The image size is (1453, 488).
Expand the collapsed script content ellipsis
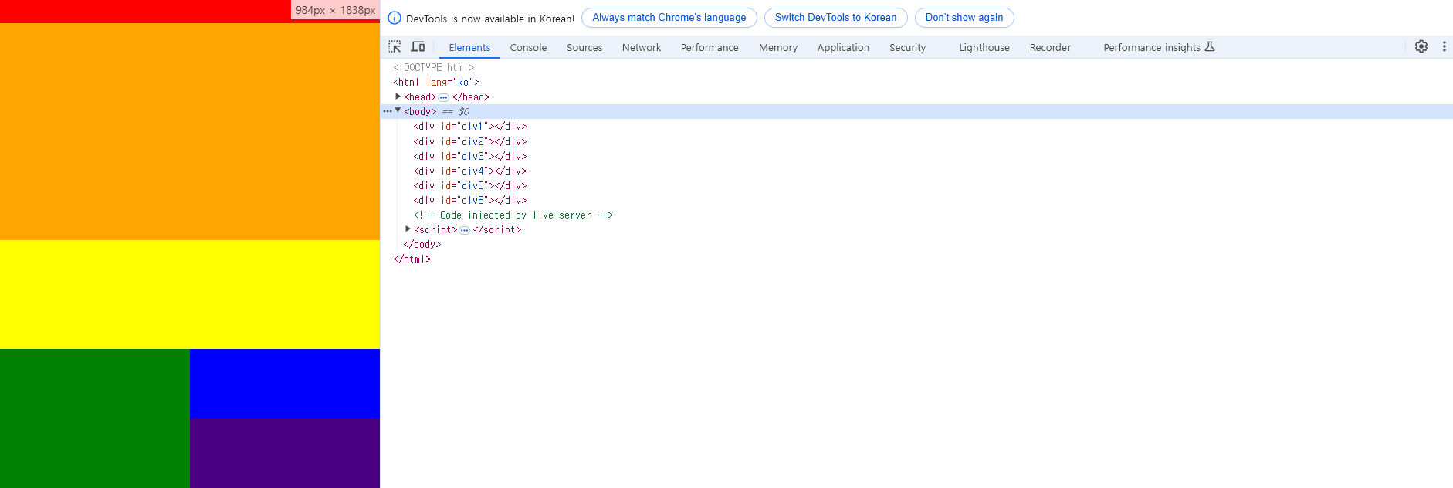(x=464, y=230)
